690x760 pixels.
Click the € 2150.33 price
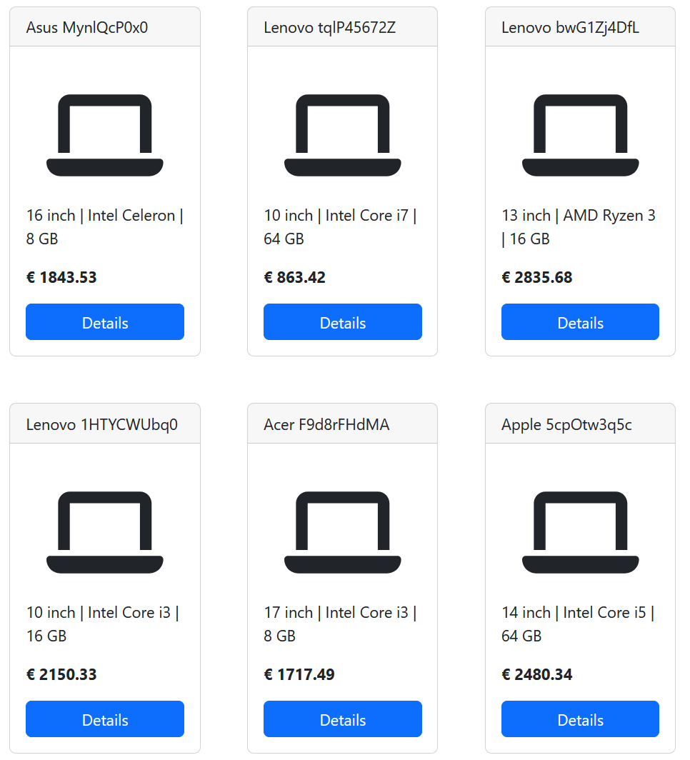click(x=61, y=675)
